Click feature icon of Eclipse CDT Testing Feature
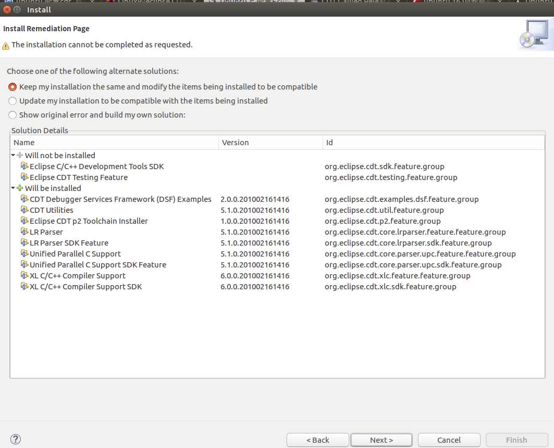 coord(24,177)
